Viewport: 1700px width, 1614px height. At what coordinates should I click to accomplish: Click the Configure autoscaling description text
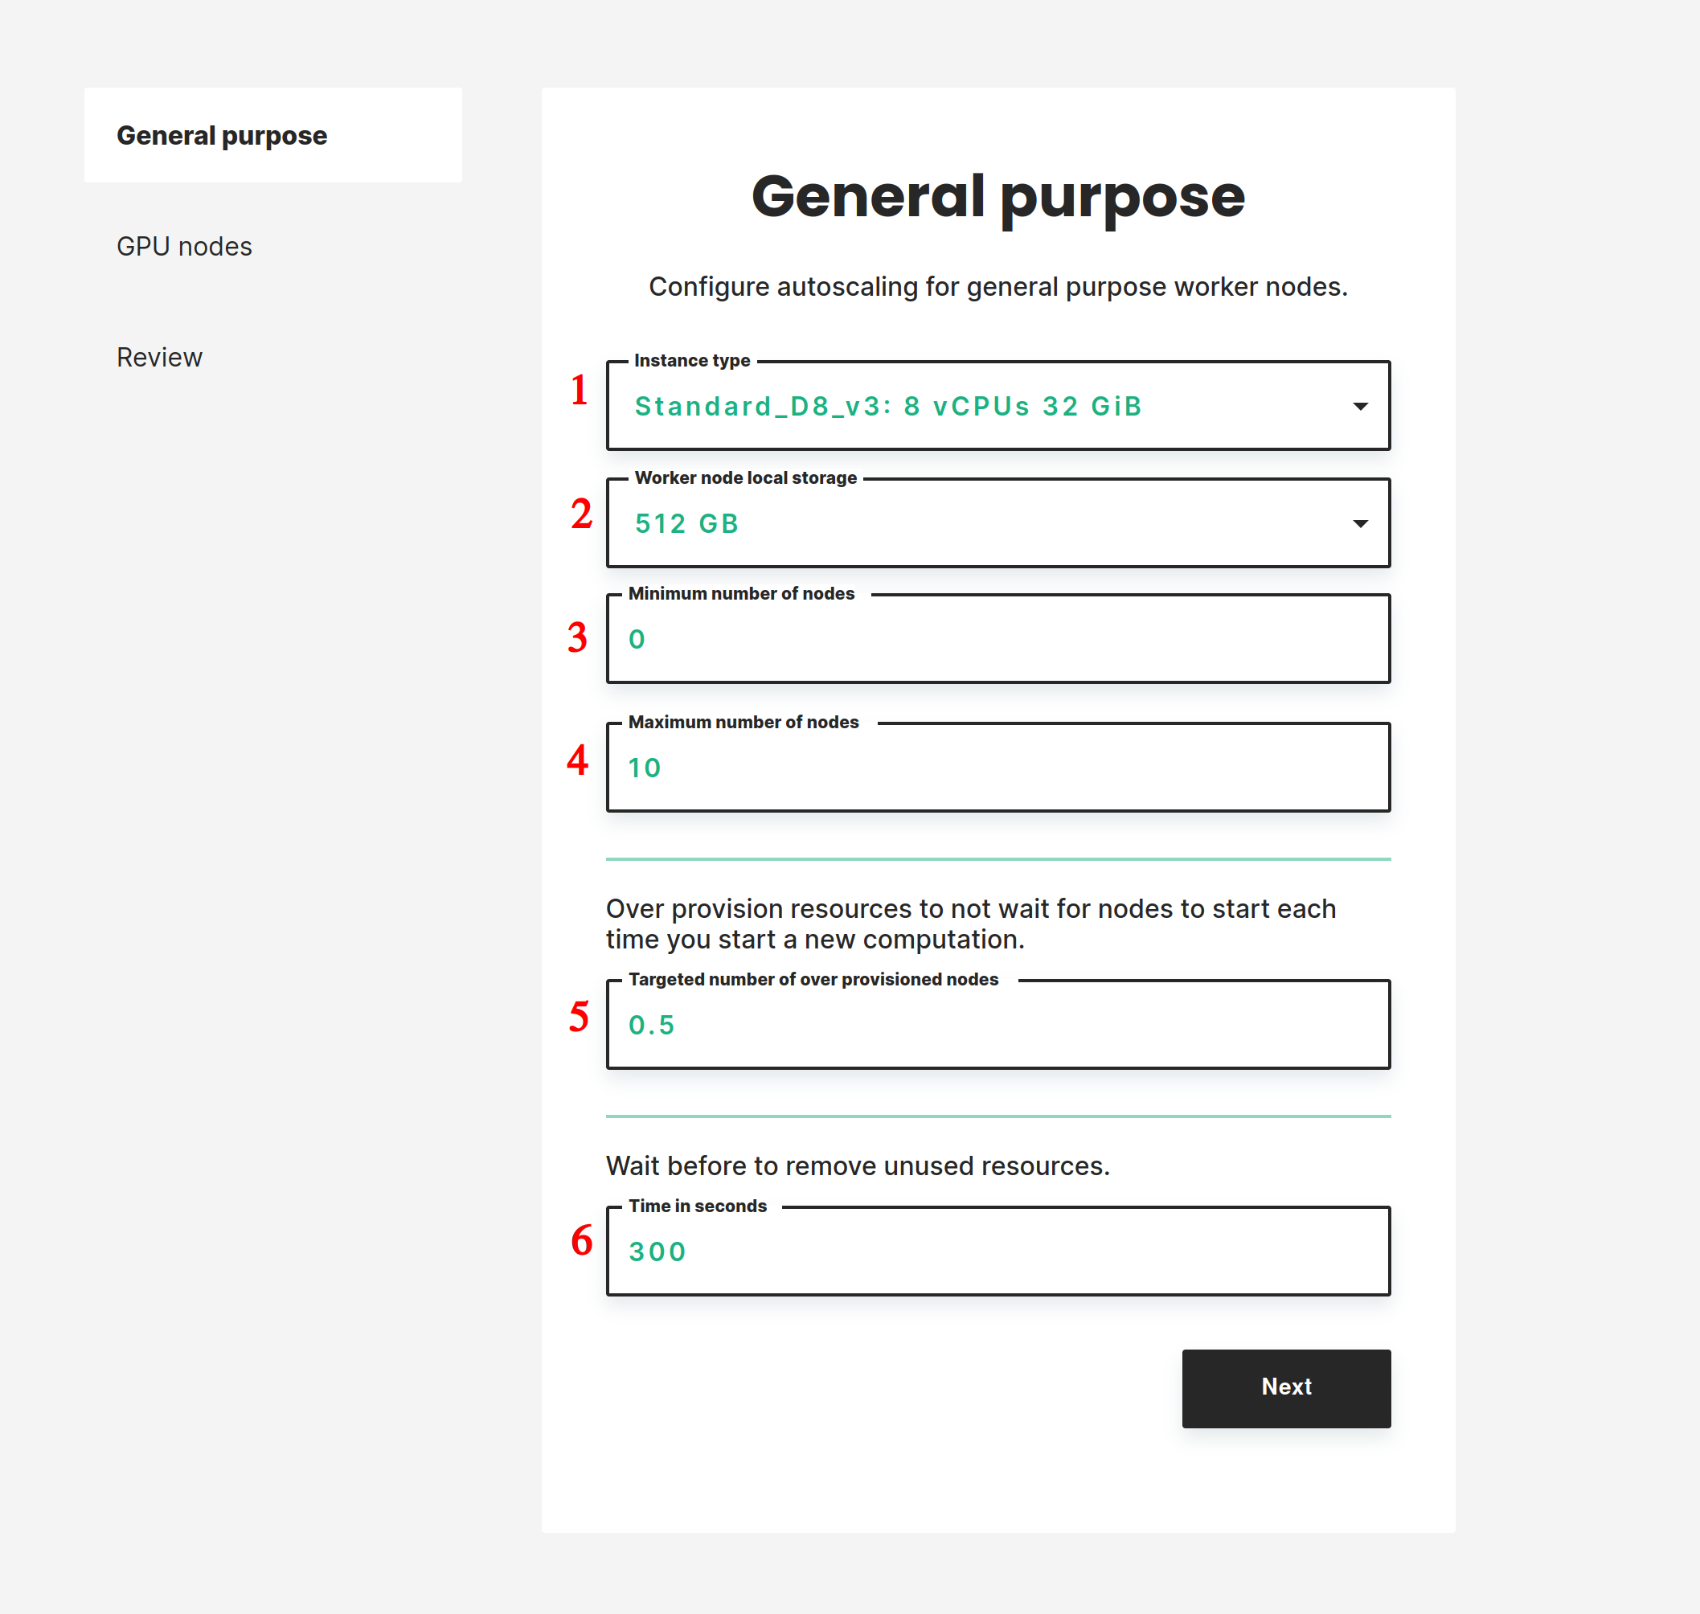pos(998,286)
